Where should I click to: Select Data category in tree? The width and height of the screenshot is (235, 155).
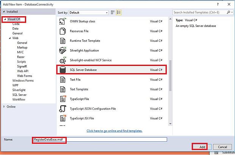click(15, 28)
